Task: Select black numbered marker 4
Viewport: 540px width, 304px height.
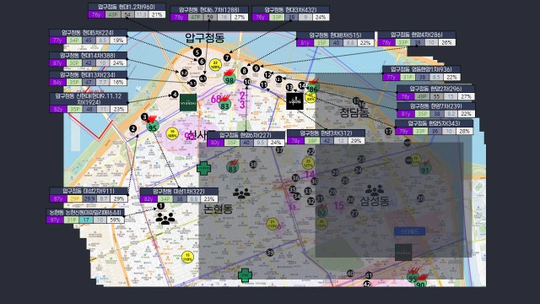Action: click(175, 94)
